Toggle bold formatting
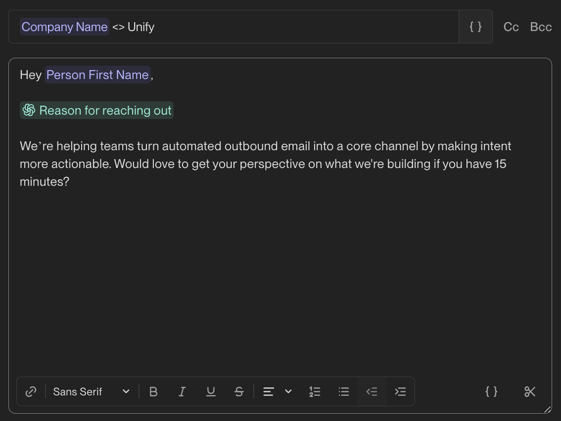 pyautogui.click(x=154, y=392)
